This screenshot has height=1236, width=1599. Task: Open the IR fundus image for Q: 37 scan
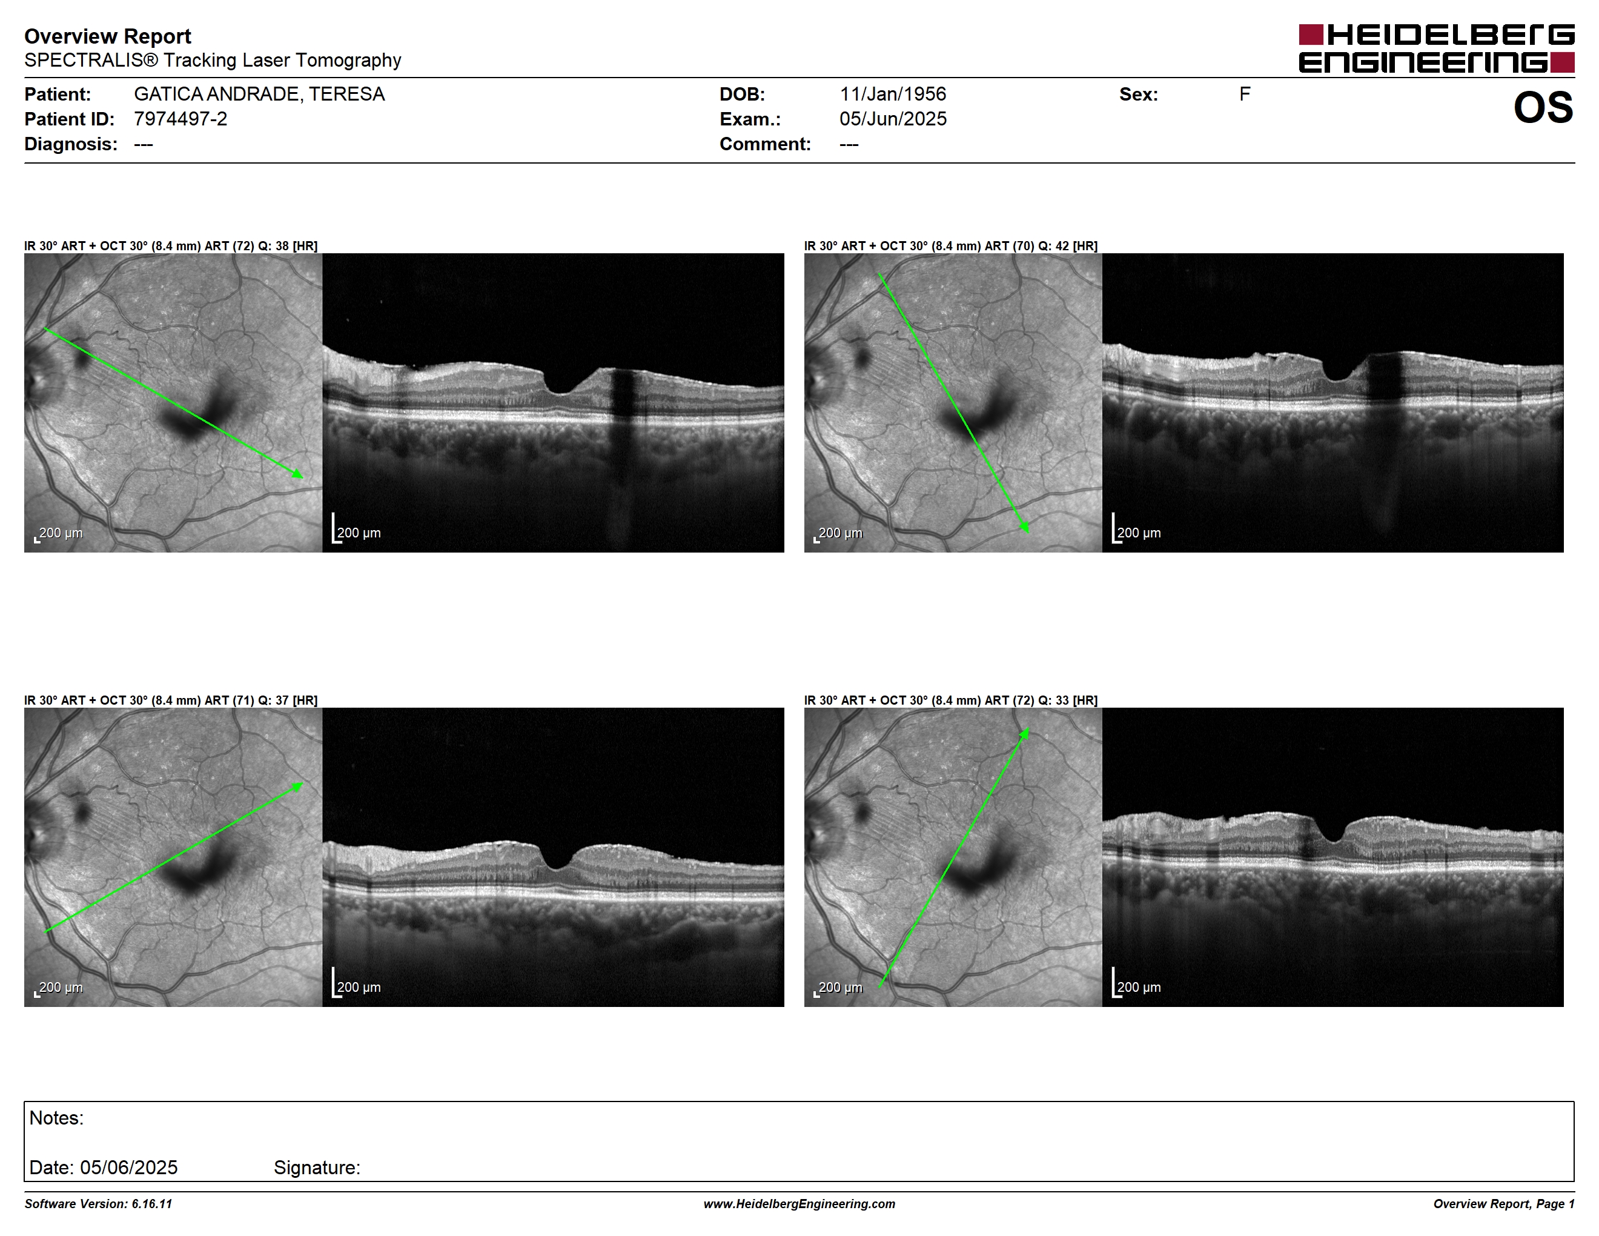point(173,857)
